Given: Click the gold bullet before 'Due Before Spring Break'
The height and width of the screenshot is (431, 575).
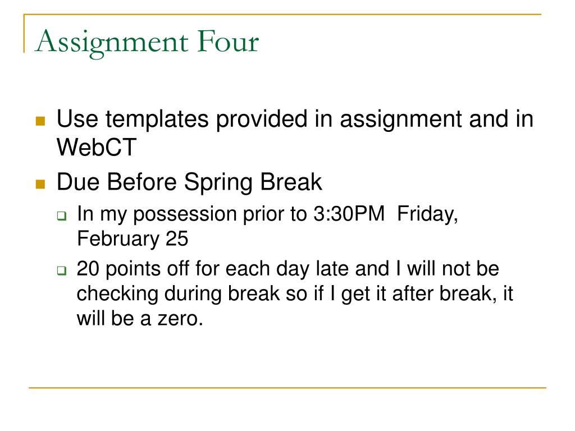Looking at the screenshot, I should [x=40, y=184].
